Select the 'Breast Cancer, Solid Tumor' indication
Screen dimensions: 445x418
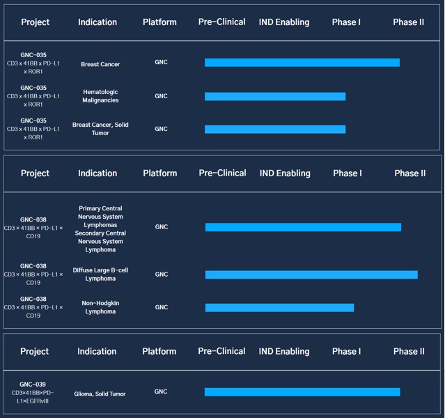[x=100, y=129]
